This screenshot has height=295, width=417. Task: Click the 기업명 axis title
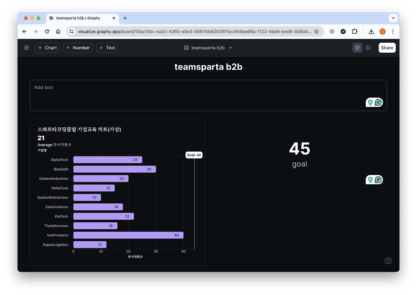click(42, 151)
